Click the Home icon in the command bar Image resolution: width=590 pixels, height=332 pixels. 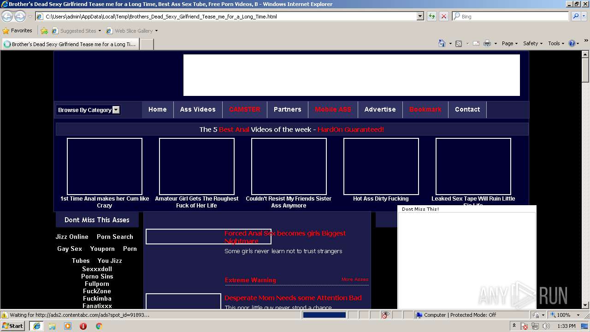(442, 43)
